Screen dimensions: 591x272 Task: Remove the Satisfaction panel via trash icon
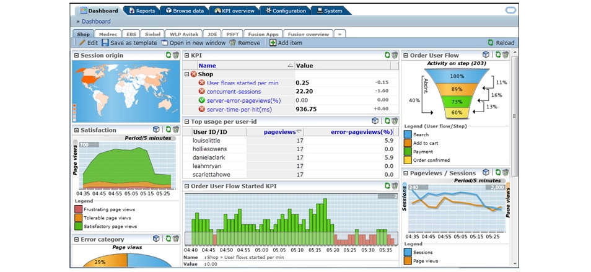(176, 129)
